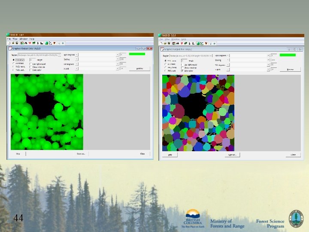Click green bar chart icon in left TASS window
Image resolution: width=309 pixels, height=232 pixels.
[x=46, y=43]
